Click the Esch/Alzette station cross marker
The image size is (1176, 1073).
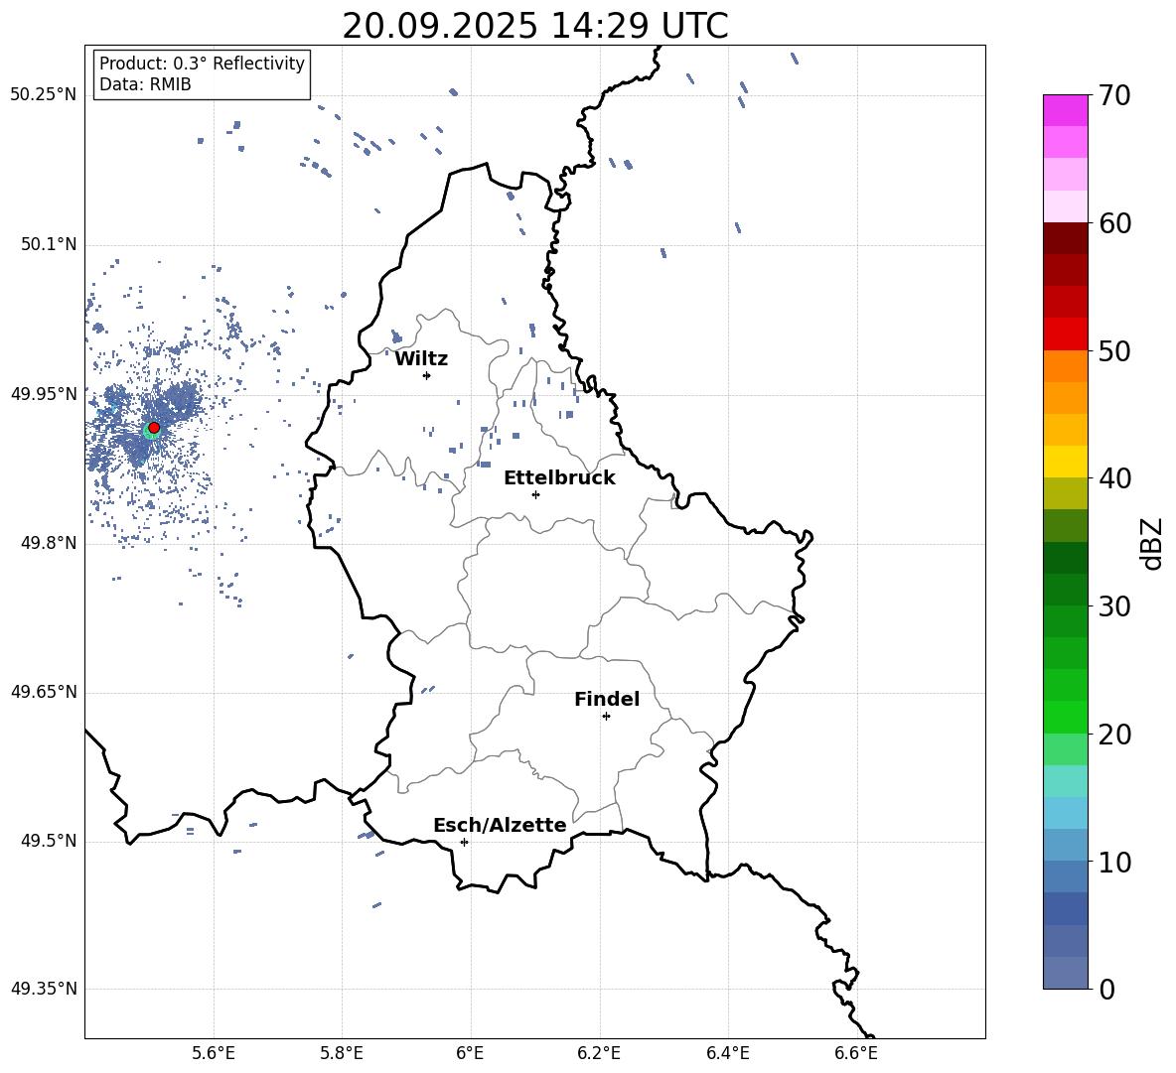point(464,842)
